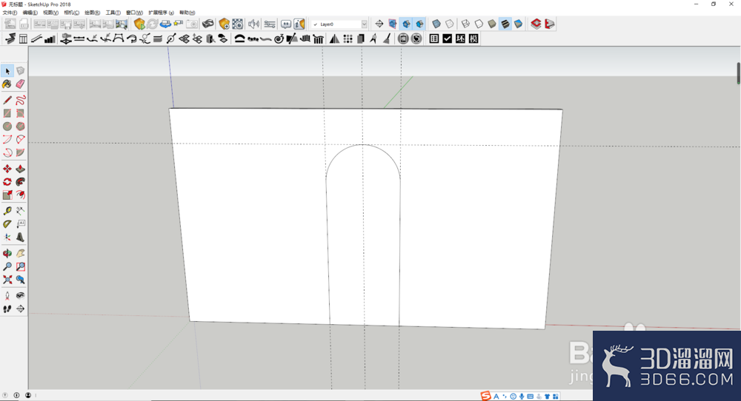This screenshot has height=401, width=741.
Task: Select the Protractor tool
Action: pyautogui.click(x=7, y=224)
